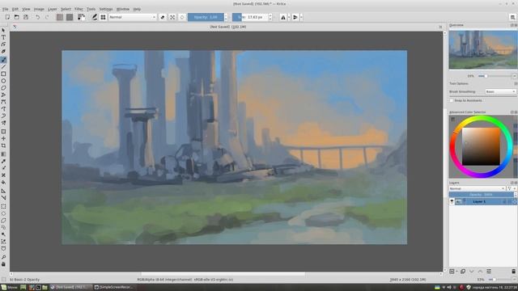Toggle vertical mirror tool
Image resolution: width=518 pixels, height=291 pixels.
295,17
